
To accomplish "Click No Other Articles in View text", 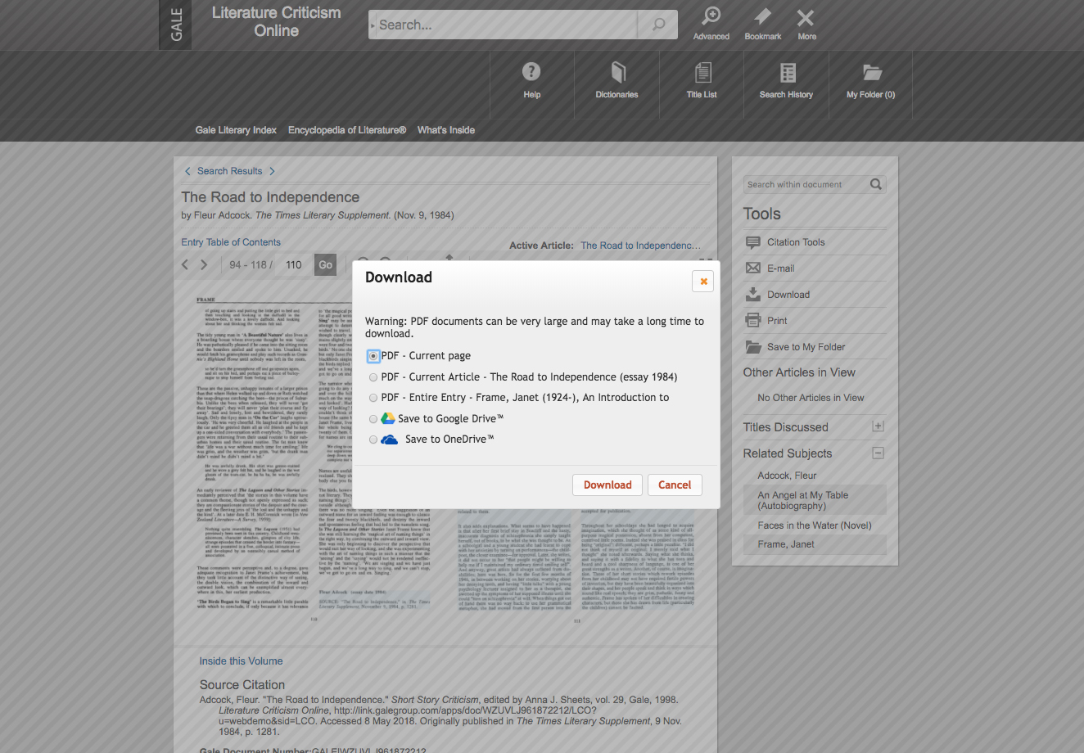I will pos(811,398).
